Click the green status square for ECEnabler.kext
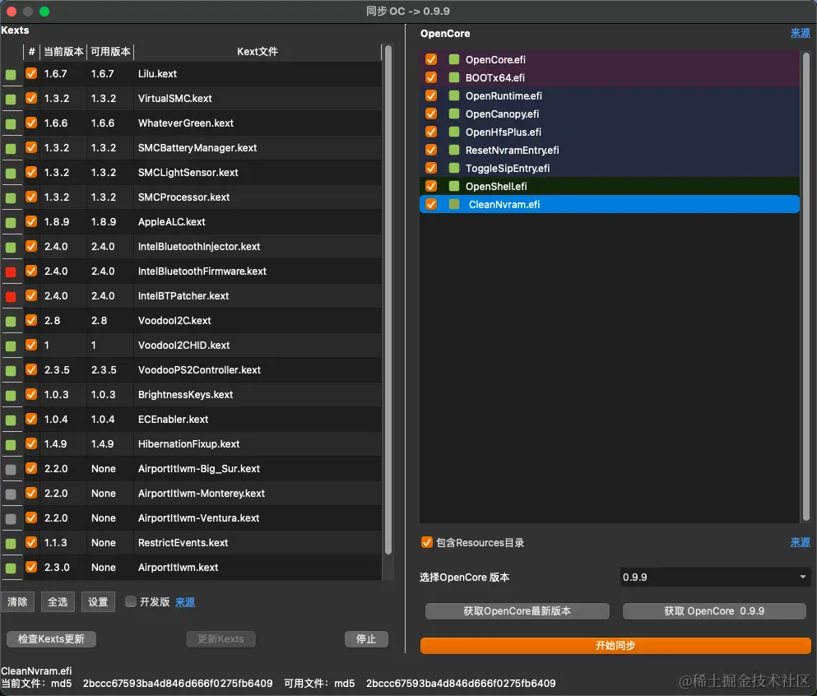This screenshot has height=696, width=817. [11, 420]
